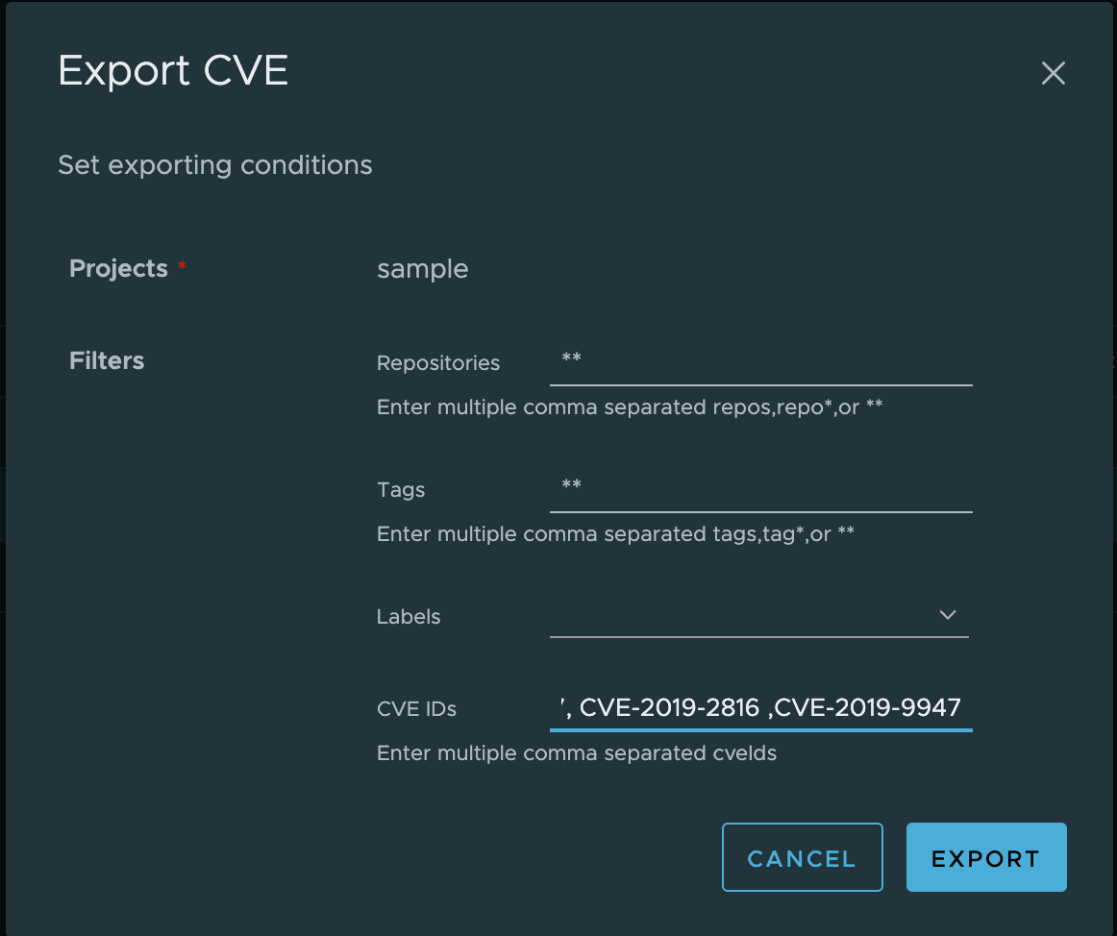
Task: Click inside the Tags filter field
Action: click(x=759, y=489)
